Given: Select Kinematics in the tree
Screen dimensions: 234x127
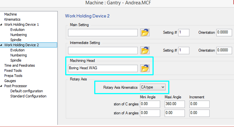Looking at the screenshot, I should tap(12, 19).
